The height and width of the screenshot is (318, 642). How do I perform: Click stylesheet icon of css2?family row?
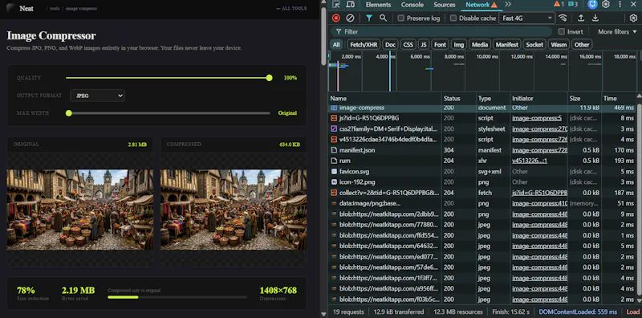[334, 128]
